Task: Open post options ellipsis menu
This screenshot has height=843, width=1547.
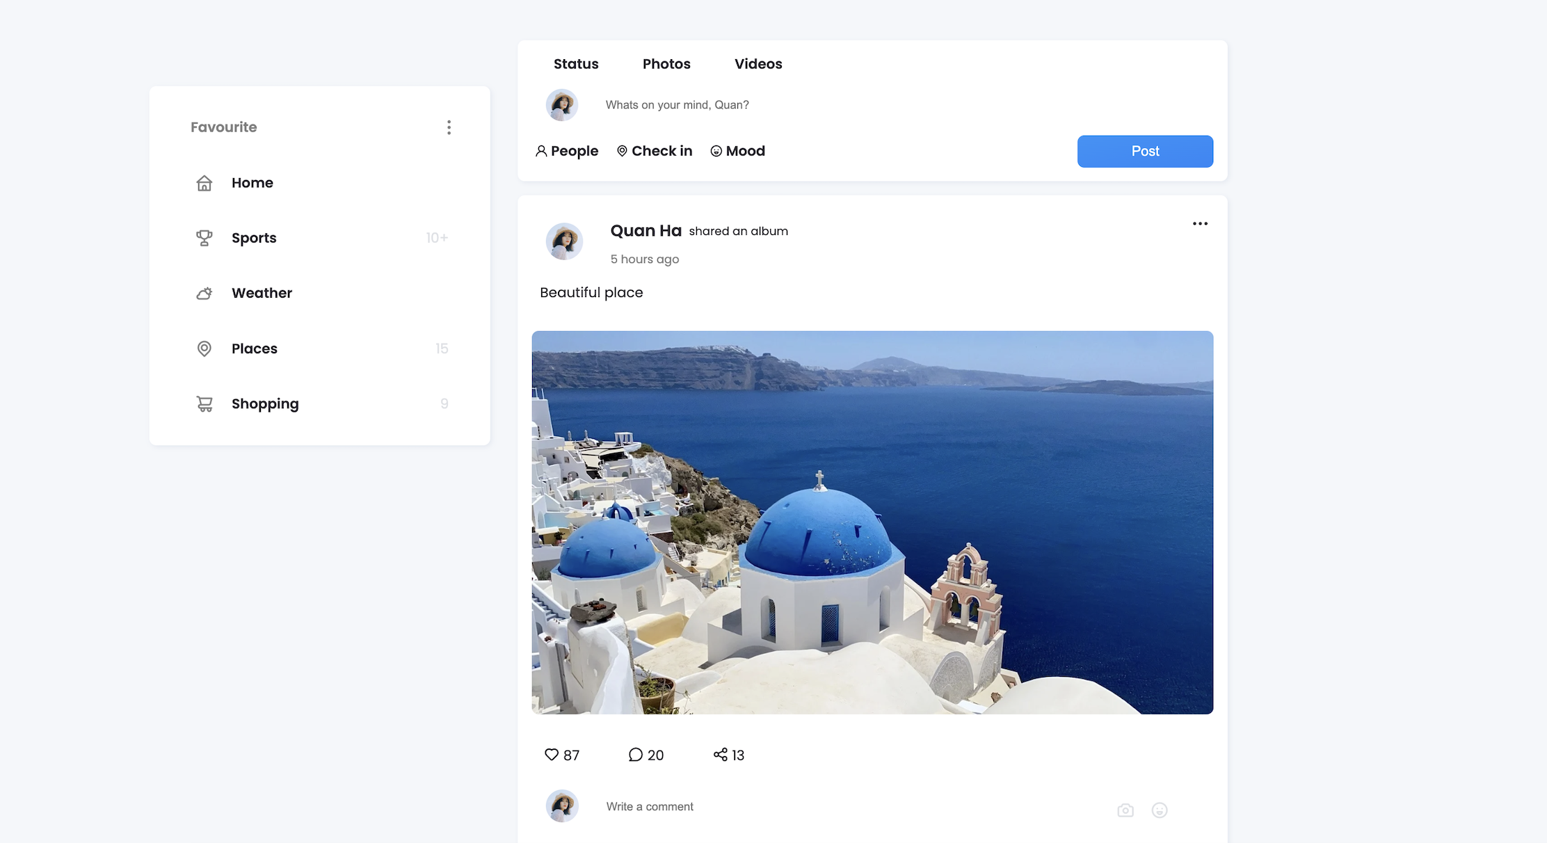Action: [x=1200, y=223]
